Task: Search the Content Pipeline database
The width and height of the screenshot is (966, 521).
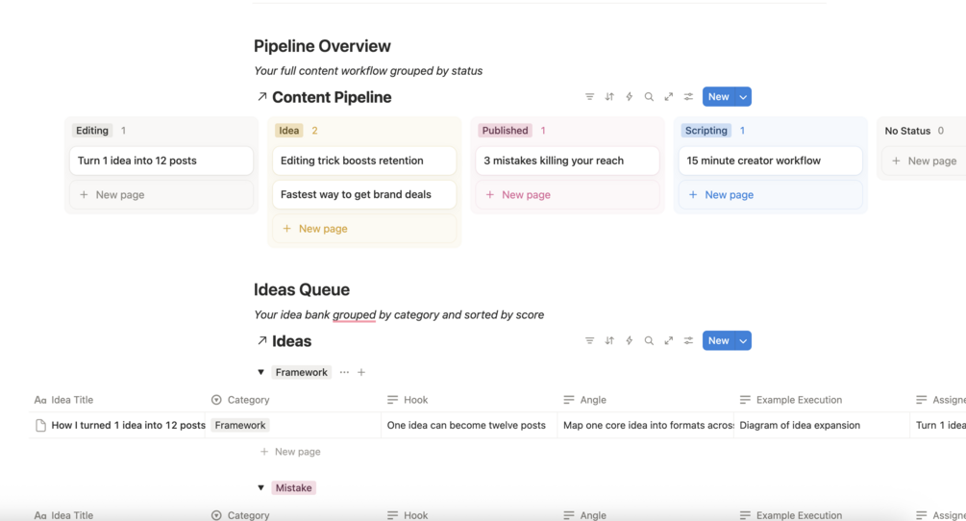Action: coord(649,97)
